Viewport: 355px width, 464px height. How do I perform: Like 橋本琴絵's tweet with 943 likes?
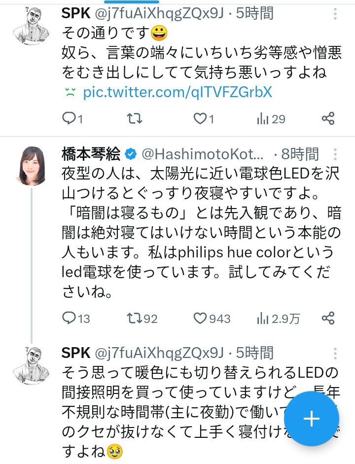[200, 318]
